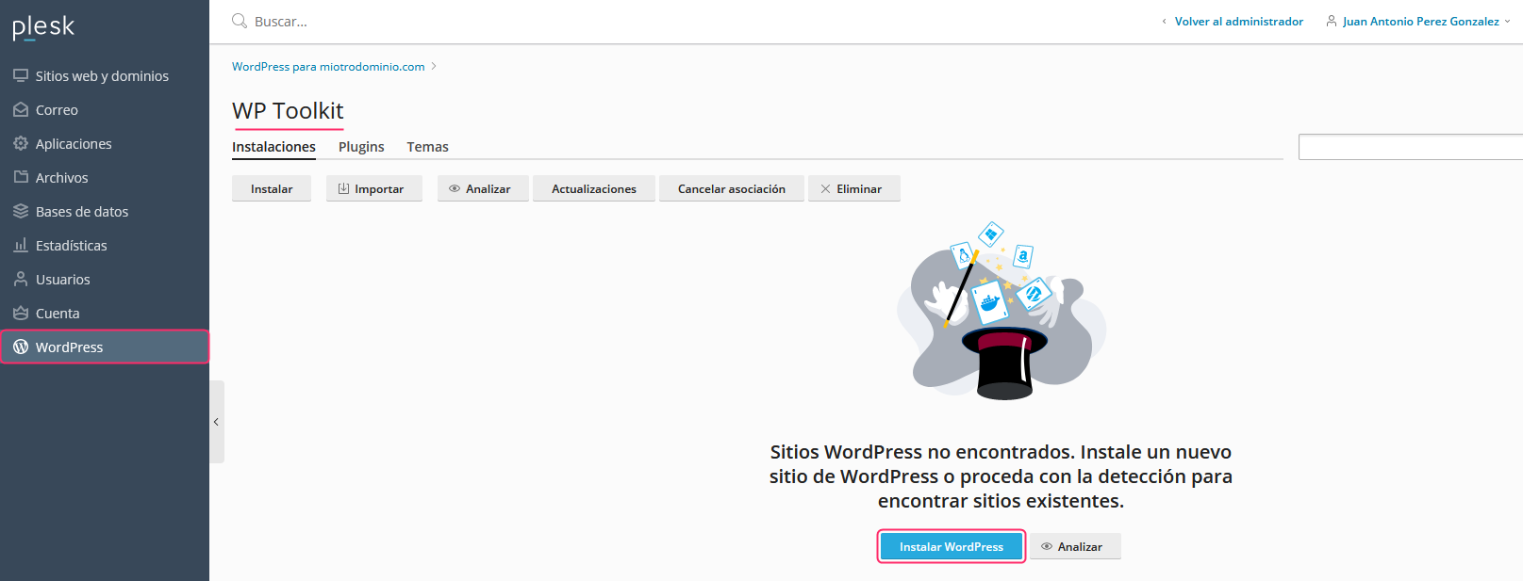This screenshot has width=1523, height=581.
Task: Select the Archivos folder icon
Action: (x=21, y=177)
